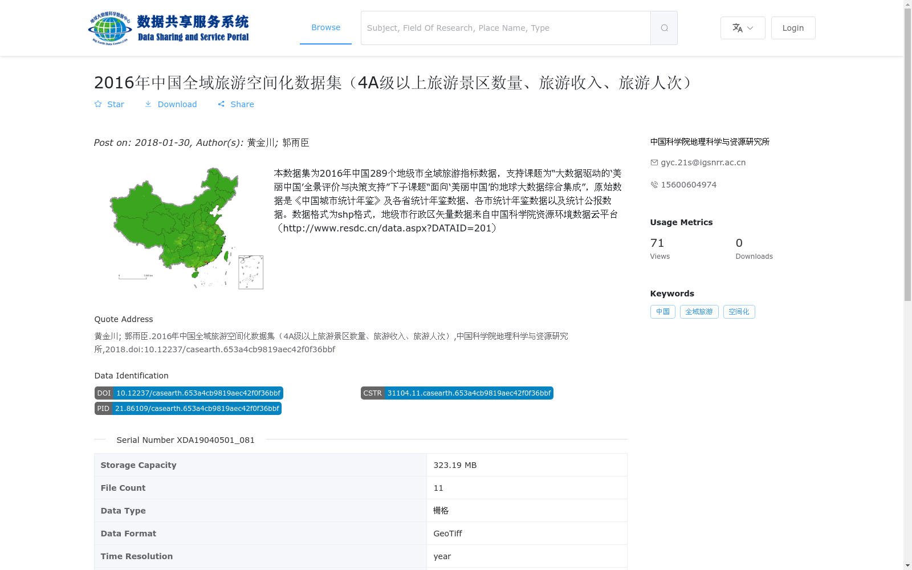Click the Serial Number XDA19040501_081 text
The height and width of the screenshot is (570, 912).
tap(186, 440)
